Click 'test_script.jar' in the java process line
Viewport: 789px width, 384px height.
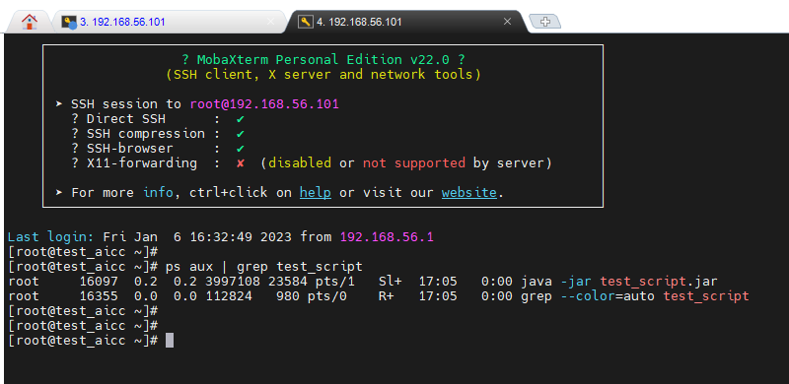tap(658, 282)
